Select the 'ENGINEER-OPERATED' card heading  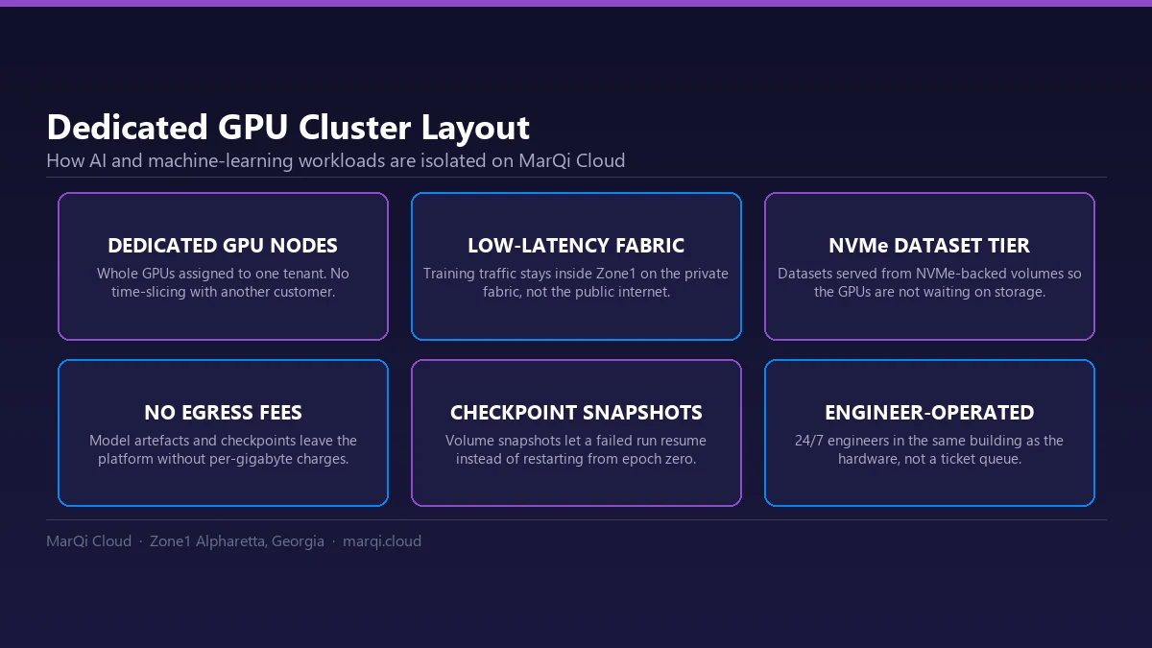pyautogui.click(x=929, y=413)
